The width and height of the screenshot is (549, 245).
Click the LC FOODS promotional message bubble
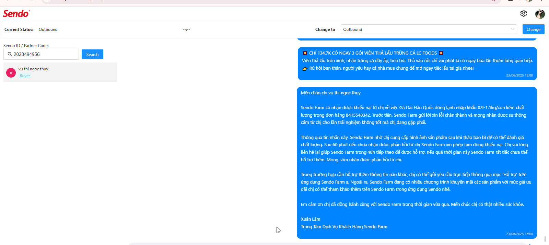417,63
